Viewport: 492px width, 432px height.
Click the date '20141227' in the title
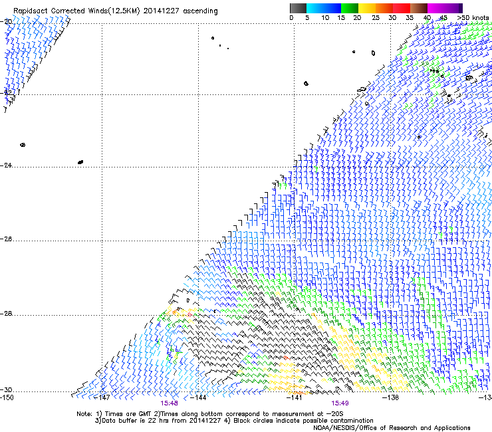click(x=162, y=11)
